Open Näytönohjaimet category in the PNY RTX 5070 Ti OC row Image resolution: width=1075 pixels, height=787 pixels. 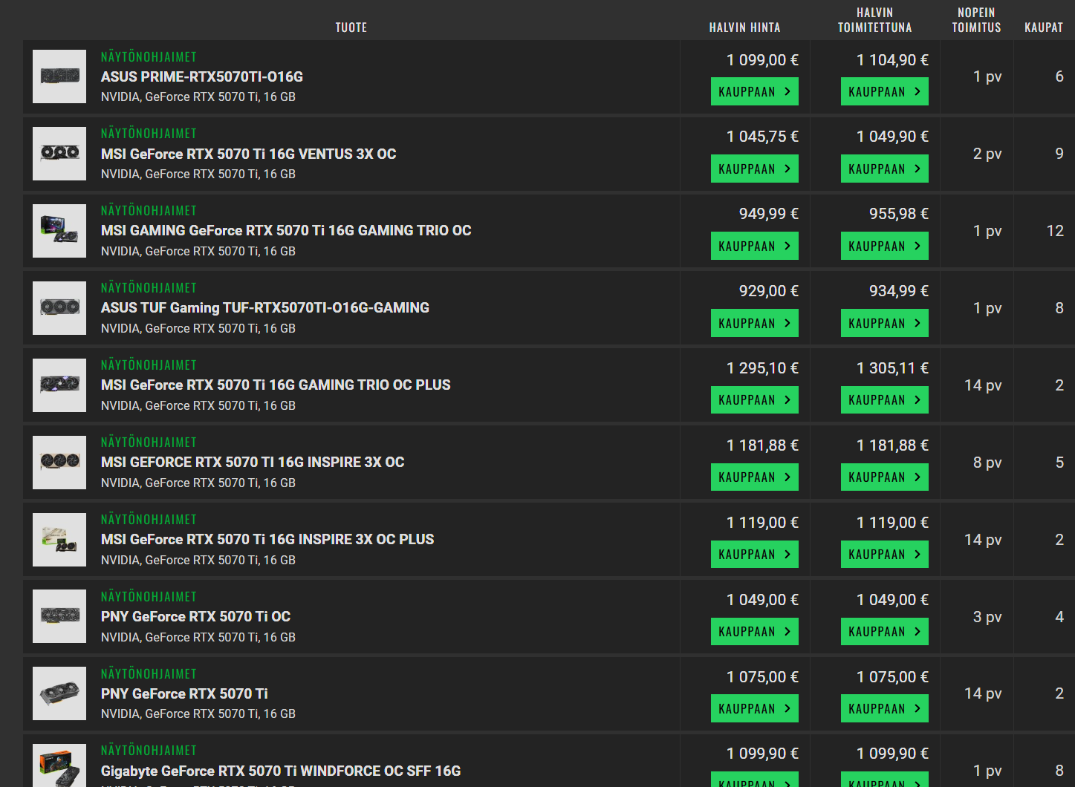(149, 597)
